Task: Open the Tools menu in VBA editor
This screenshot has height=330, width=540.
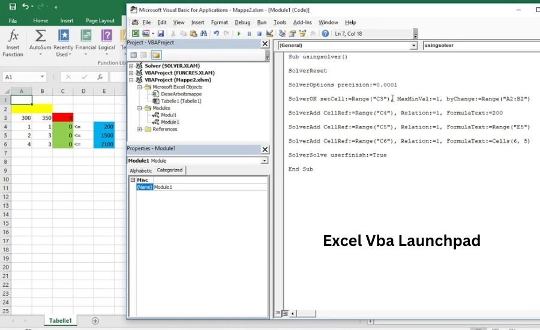Action: tap(280, 22)
